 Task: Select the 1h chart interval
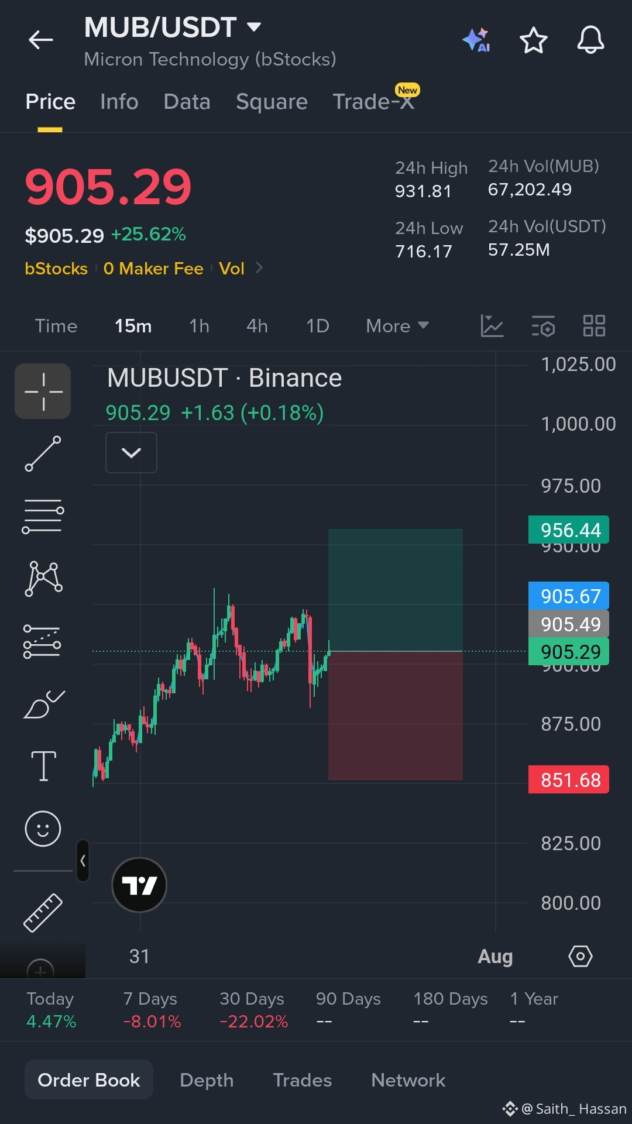[199, 326]
